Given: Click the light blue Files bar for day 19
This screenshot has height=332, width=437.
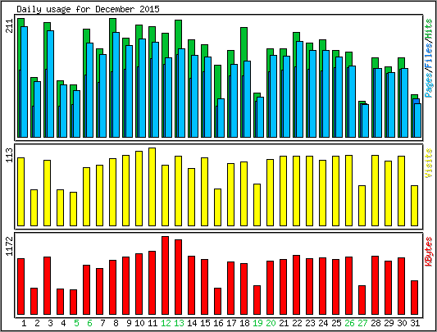Looking at the screenshot, I should pos(260,117).
